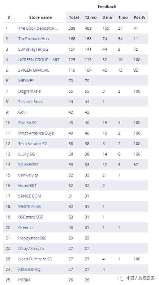Open Selcen's Store link
The width and height of the screenshot is (159, 285).
(31, 102)
